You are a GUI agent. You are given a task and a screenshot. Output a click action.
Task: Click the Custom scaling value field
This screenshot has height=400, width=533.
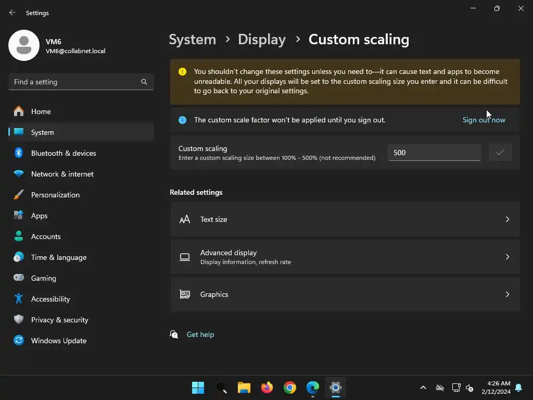(434, 153)
